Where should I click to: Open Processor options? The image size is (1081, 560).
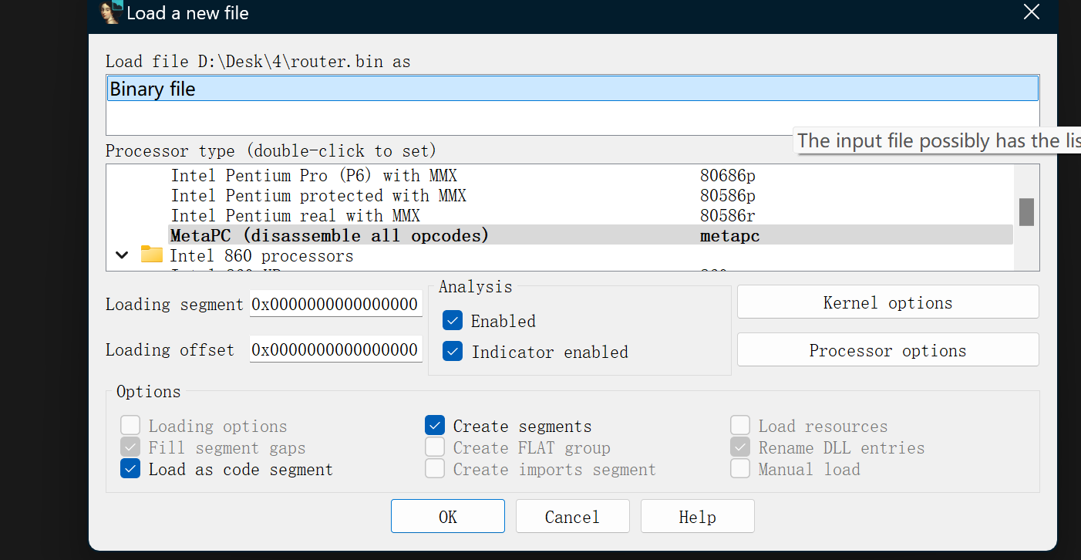(887, 350)
